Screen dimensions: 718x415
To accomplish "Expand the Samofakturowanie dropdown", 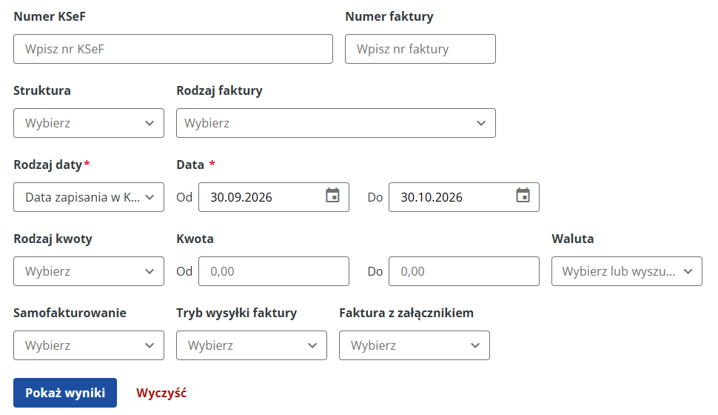I will point(89,345).
